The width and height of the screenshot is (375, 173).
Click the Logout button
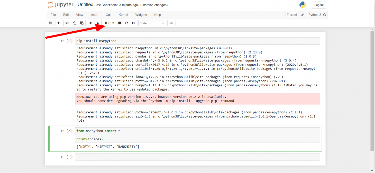pyautogui.click(x=319, y=5)
